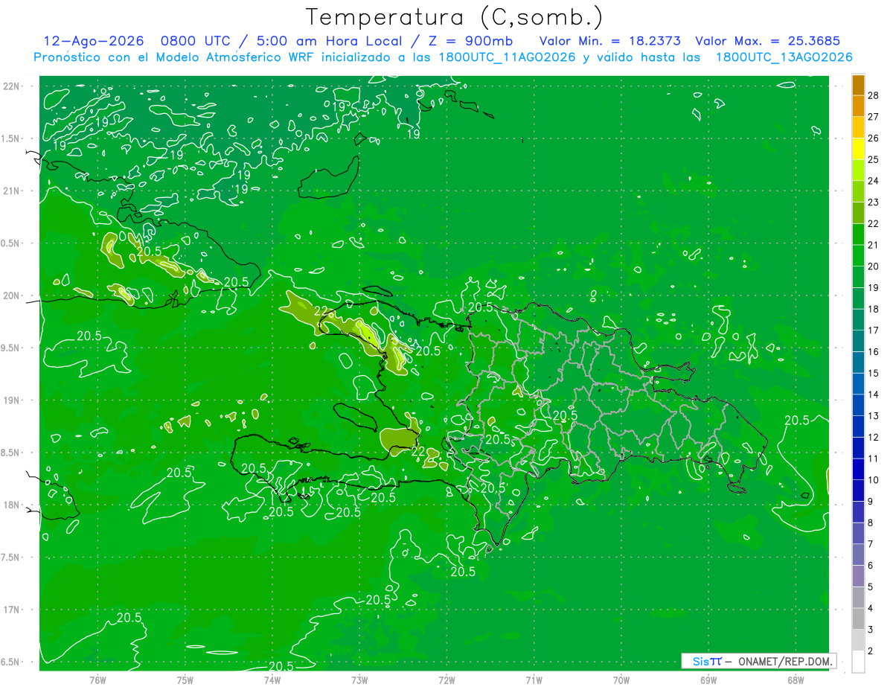
Task: Pick the blue swatch between legend 13 and 14
Action: [x=858, y=405]
